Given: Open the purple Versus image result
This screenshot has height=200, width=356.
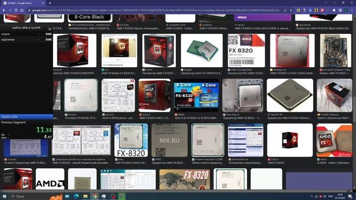Looking at the screenshot, I should coord(263,17).
